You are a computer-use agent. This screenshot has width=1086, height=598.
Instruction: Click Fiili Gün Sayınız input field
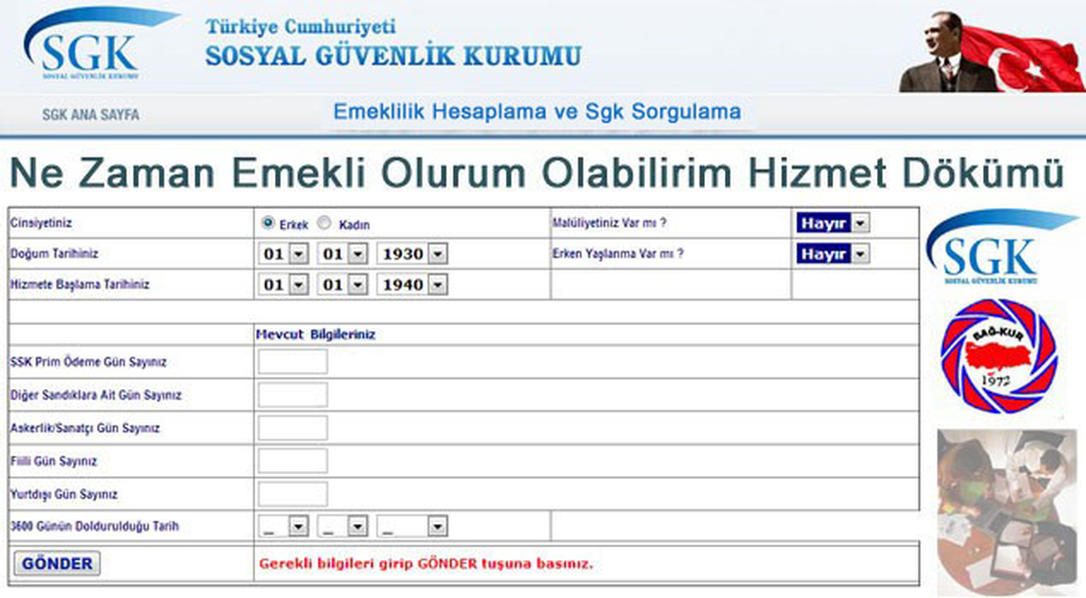[292, 461]
